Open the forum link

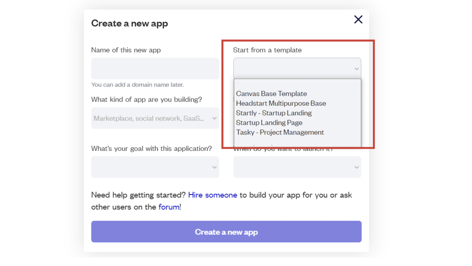tap(169, 207)
